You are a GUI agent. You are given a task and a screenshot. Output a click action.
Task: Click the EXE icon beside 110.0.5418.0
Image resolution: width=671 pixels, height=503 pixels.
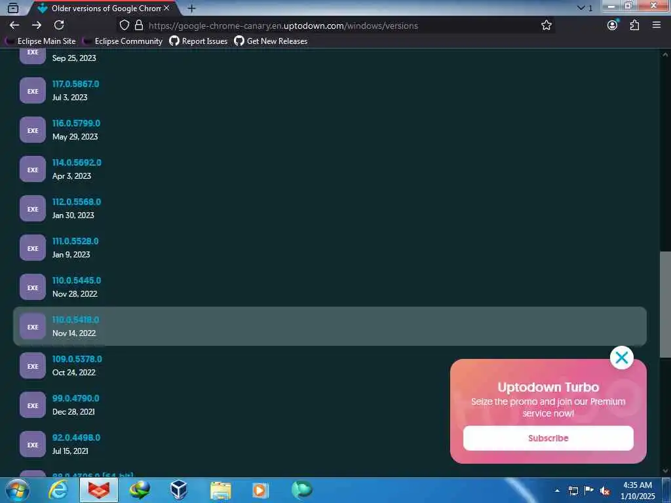(x=33, y=327)
